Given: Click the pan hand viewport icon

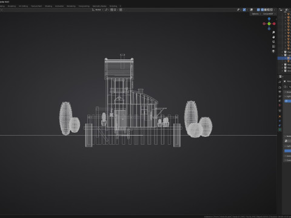Looking at the screenshot, I should point(273,37).
